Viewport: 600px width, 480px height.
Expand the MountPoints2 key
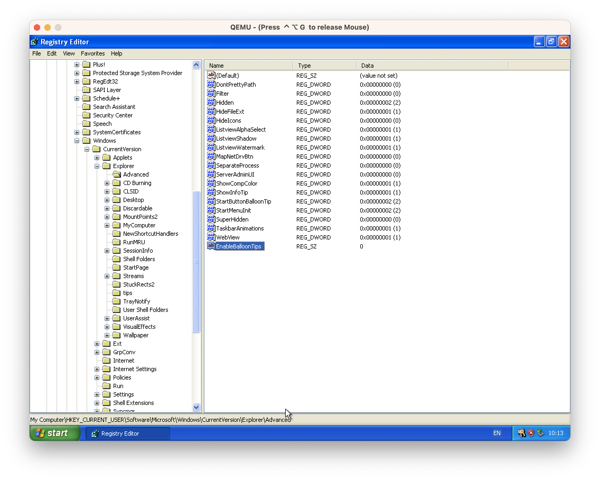(x=107, y=217)
